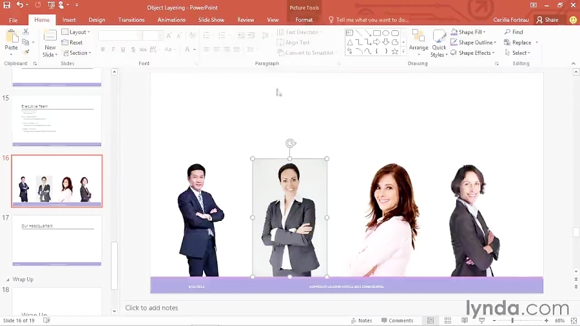Select the man in suit picture
The height and width of the screenshot is (326, 580).
point(201,220)
